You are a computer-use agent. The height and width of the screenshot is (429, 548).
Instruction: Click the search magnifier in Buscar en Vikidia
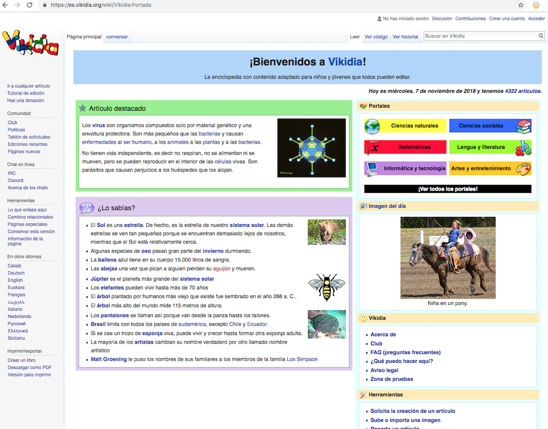(x=541, y=36)
